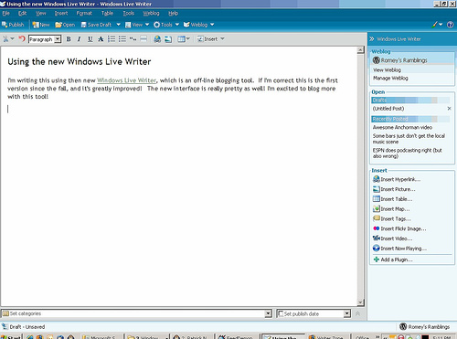This screenshot has height=339, width=457.
Task: Collapse the Windows Live Writer sidebar chevron
Action: coord(372,39)
